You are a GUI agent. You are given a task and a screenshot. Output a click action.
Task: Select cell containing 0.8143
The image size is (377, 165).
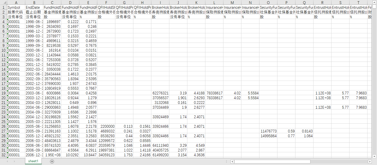304,131
